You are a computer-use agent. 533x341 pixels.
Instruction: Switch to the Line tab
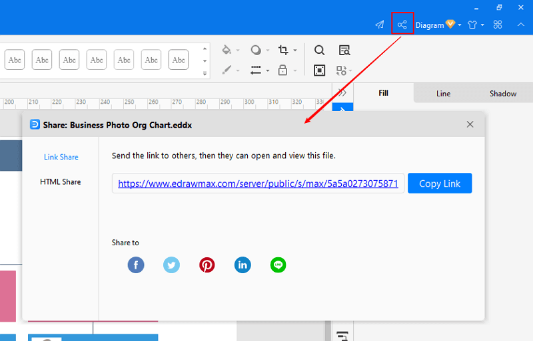pos(443,94)
